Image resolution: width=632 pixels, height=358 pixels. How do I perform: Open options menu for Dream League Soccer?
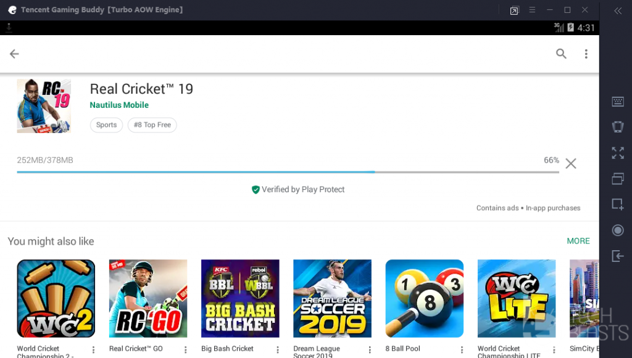[x=370, y=349]
